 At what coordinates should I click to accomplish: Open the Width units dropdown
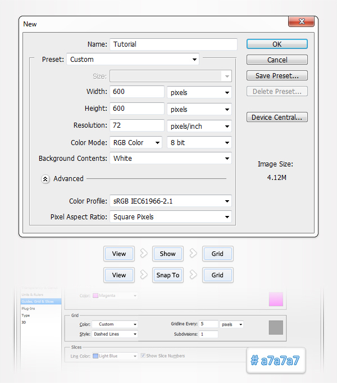coord(199,92)
